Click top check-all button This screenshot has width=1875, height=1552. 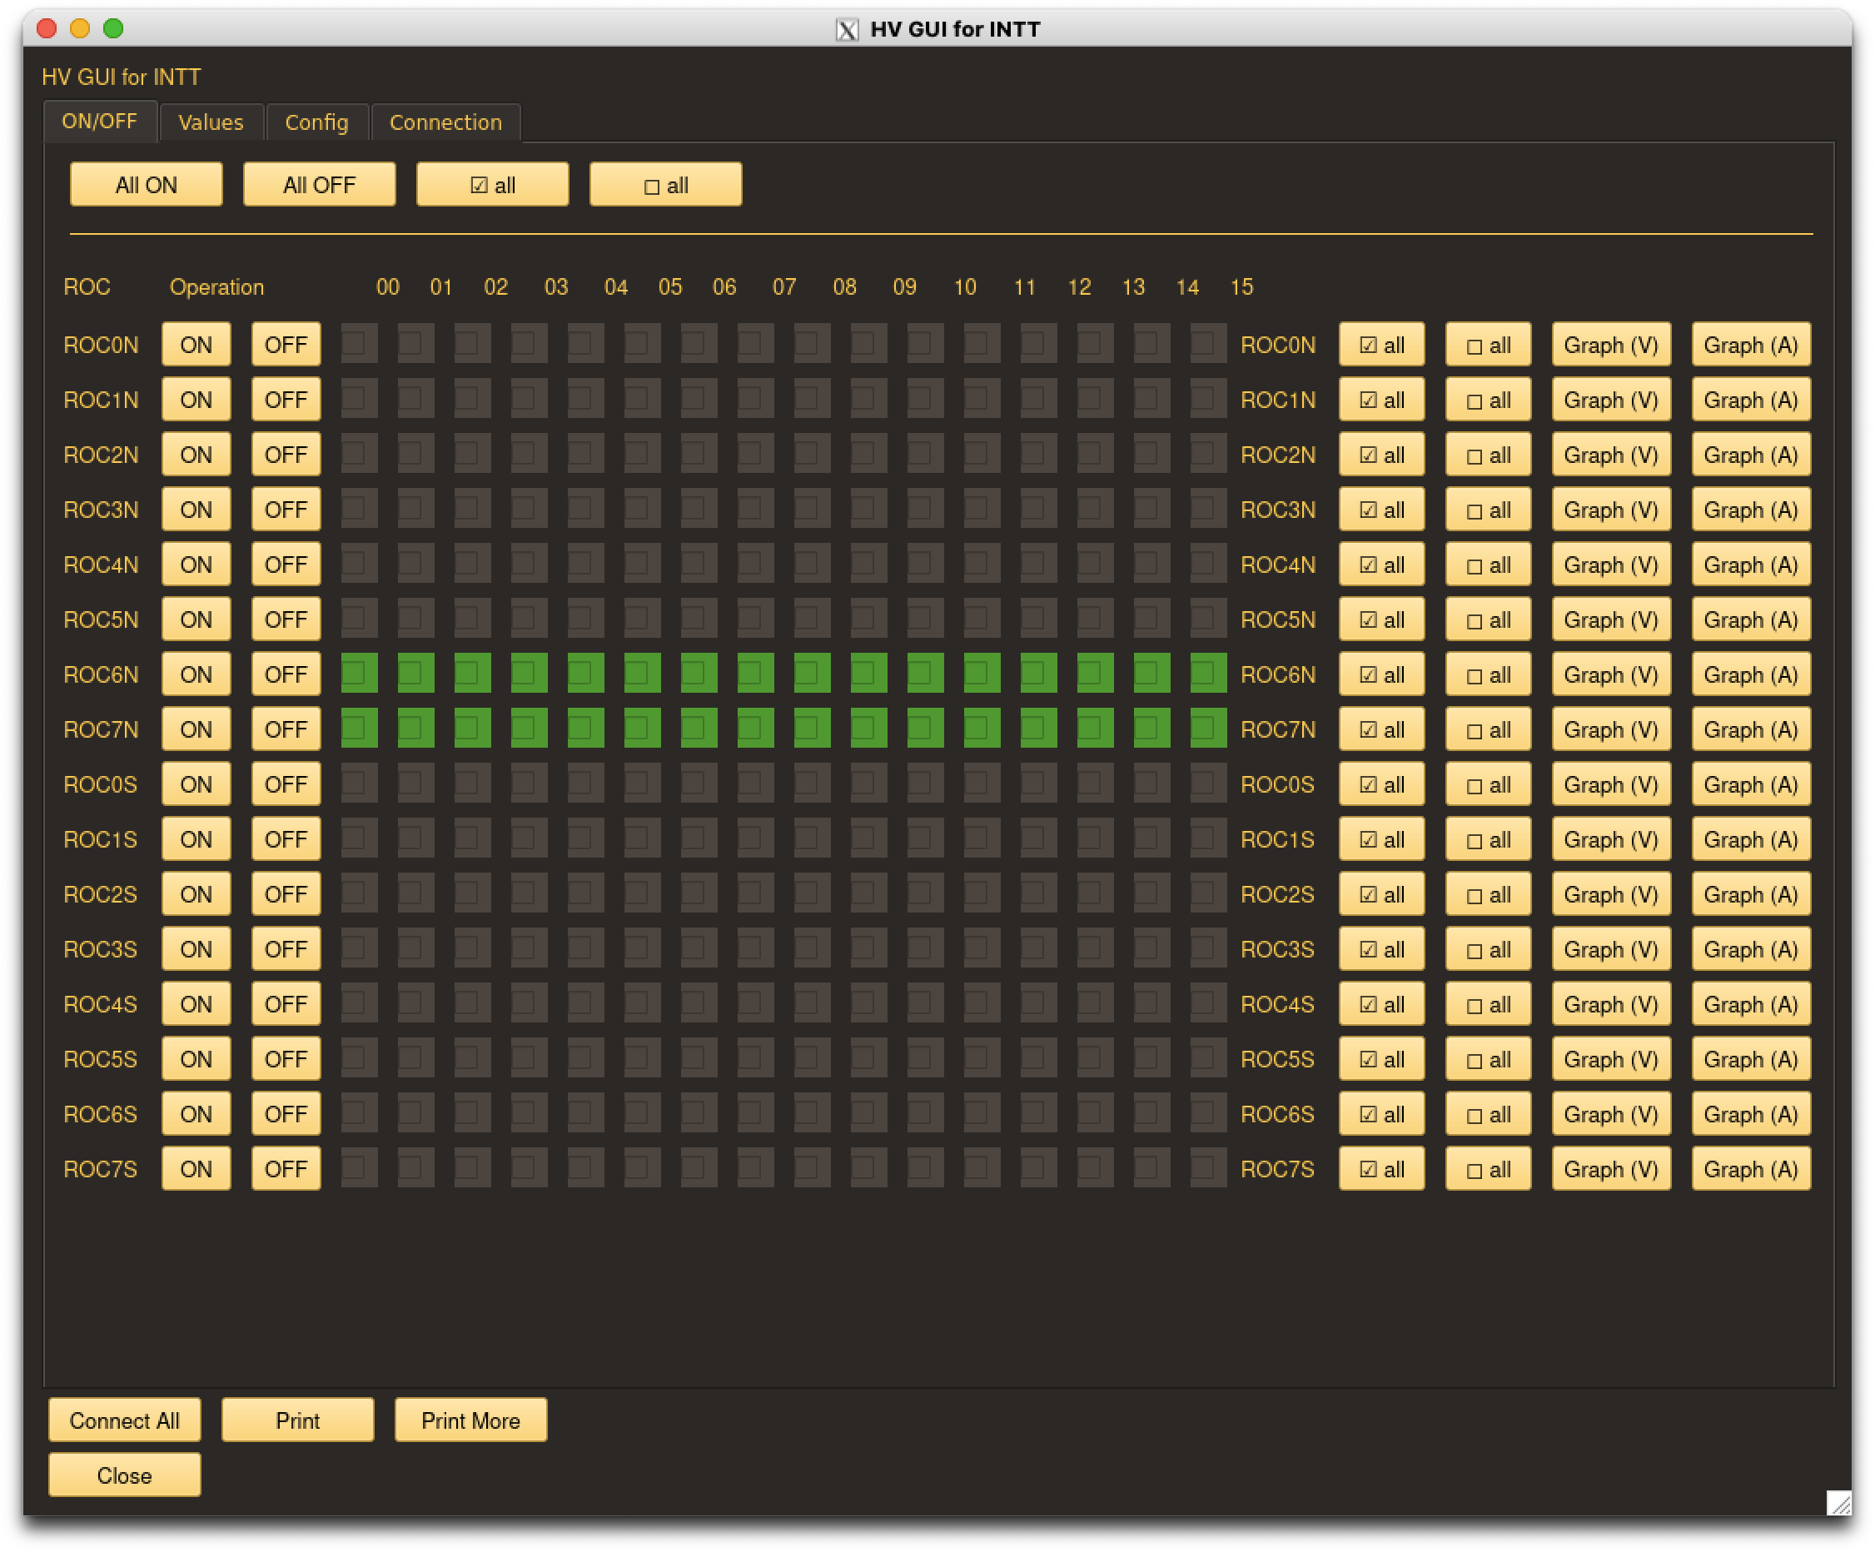[x=492, y=185]
